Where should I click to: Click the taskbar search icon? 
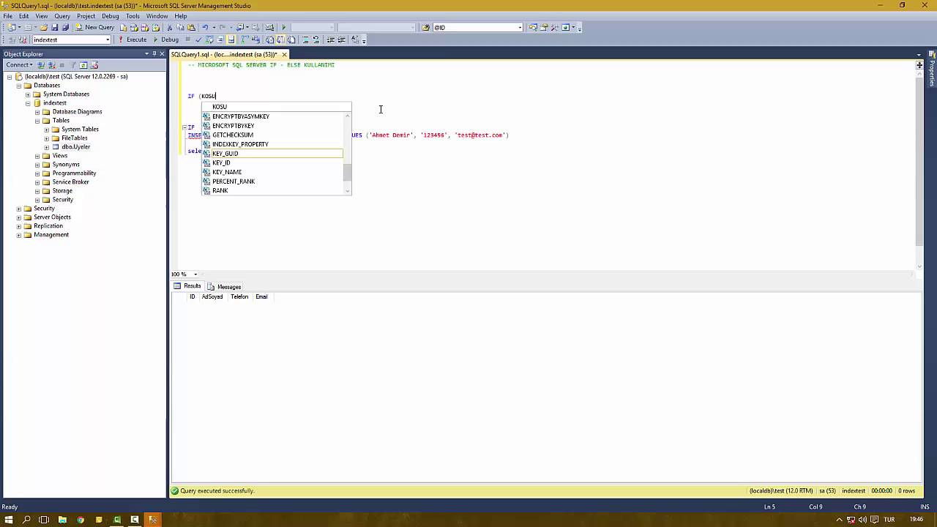coord(26,520)
